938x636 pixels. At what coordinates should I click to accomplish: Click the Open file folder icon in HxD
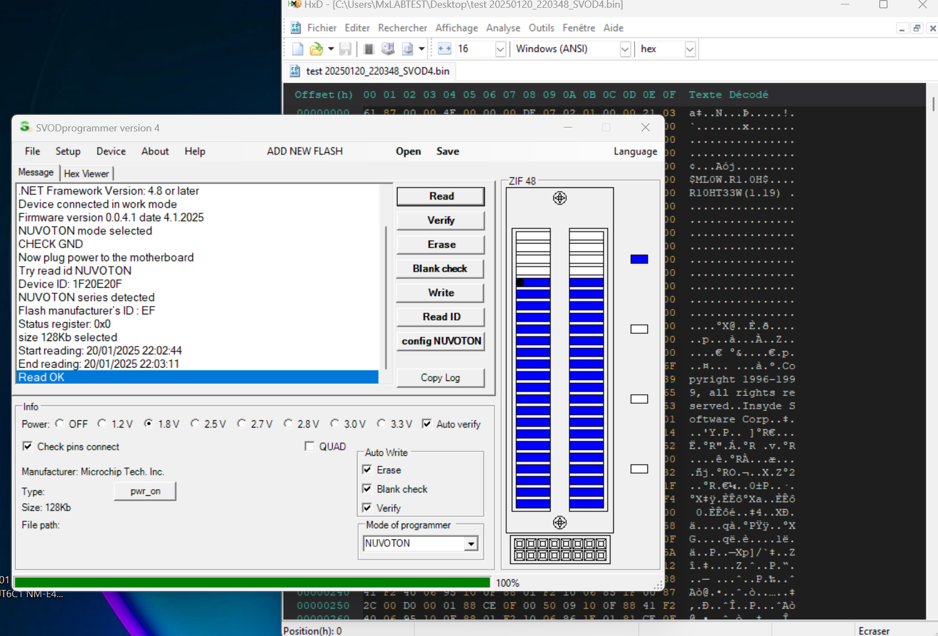point(316,49)
